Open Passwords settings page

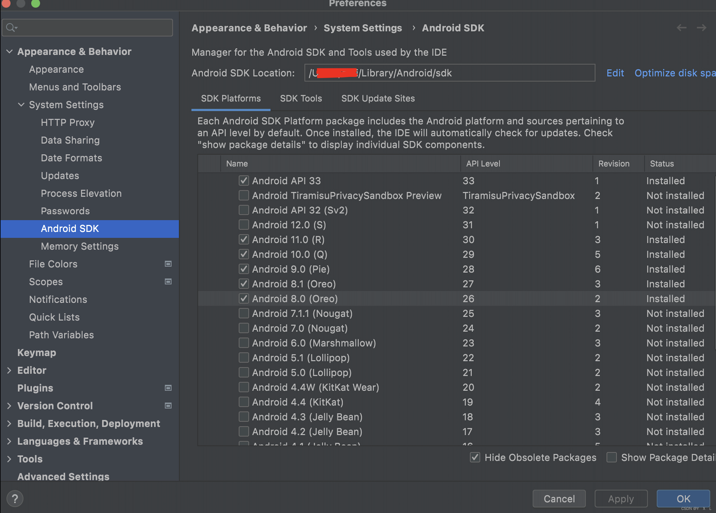[65, 211]
